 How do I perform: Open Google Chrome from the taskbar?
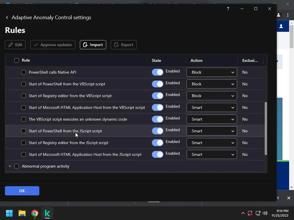[35, 213]
